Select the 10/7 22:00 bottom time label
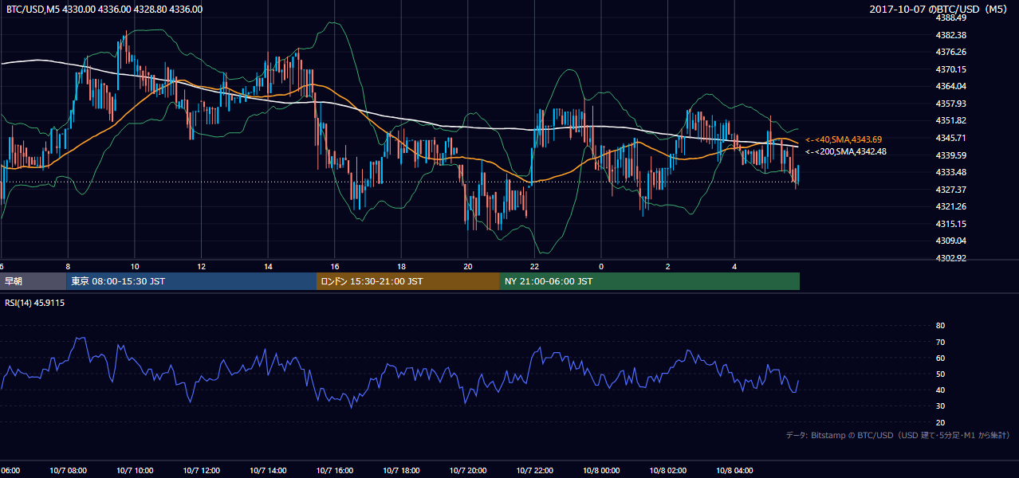This screenshot has height=478, width=1019. click(535, 471)
